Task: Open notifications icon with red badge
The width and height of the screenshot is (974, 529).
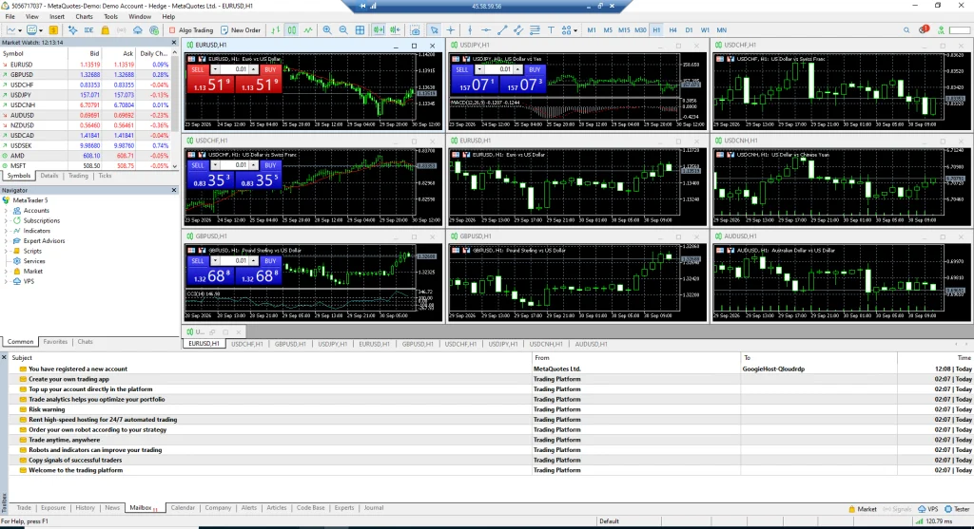Action: pyautogui.click(x=923, y=29)
